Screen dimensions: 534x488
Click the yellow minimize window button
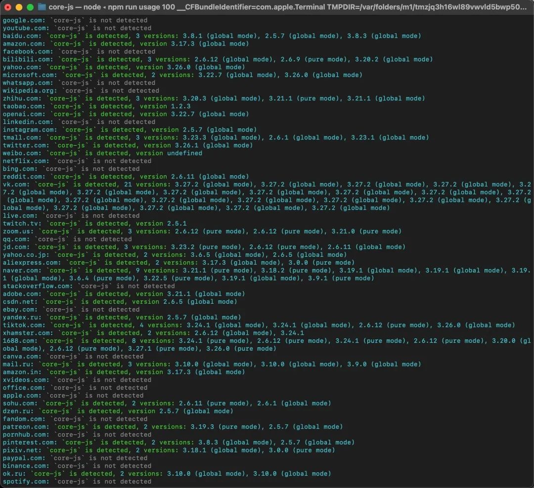pos(19,7)
